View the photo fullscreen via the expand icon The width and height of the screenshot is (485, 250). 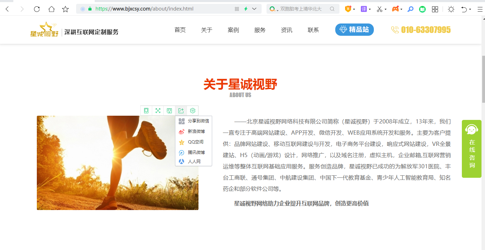click(x=158, y=110)
